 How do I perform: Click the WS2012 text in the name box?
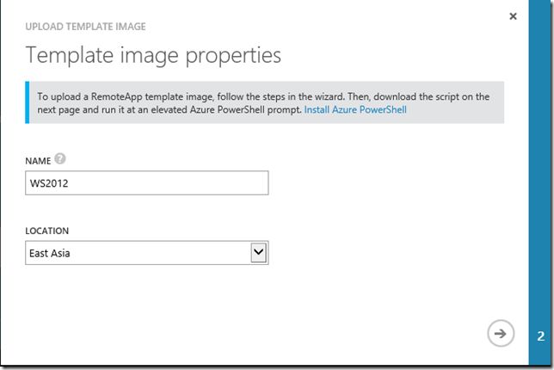[x=49, y=183]
